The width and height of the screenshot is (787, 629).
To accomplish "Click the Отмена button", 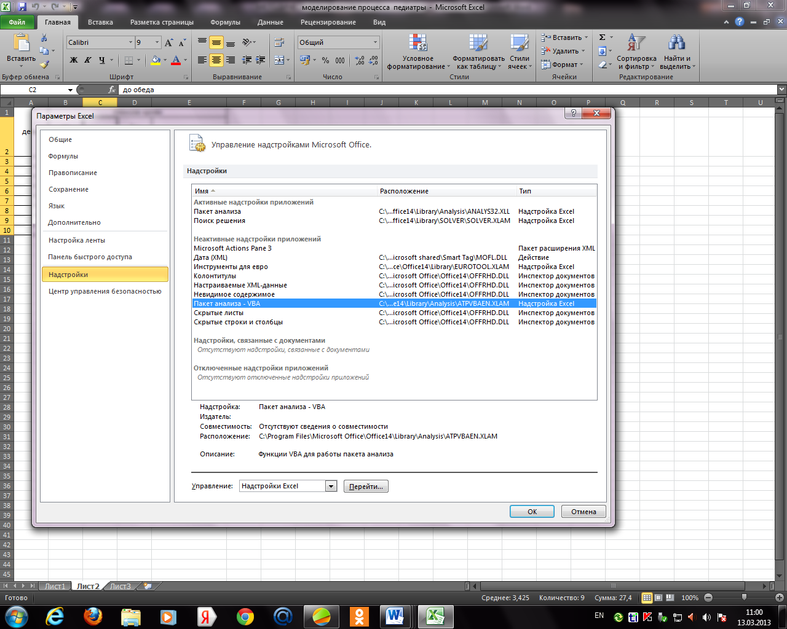I will coord(583,512).
